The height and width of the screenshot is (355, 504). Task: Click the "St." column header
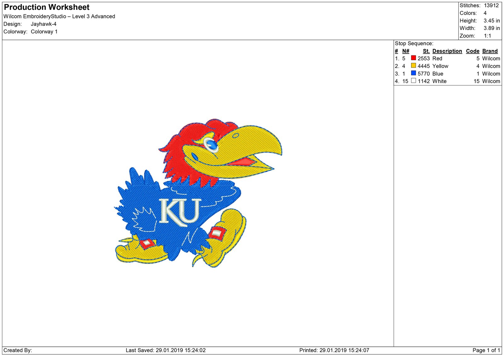[426, 51]
